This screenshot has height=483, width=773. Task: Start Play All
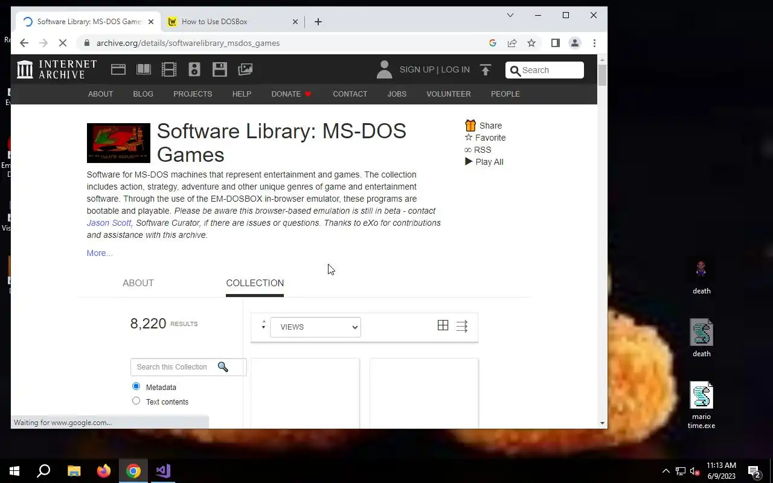(484, 162)
